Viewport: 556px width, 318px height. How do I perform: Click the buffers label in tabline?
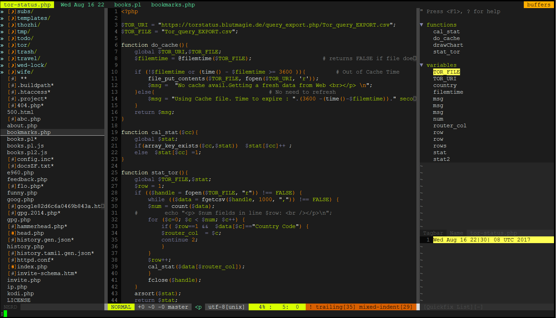[539, 5]
